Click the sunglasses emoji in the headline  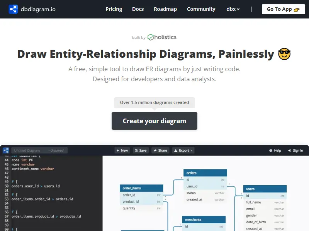point(284,54)
